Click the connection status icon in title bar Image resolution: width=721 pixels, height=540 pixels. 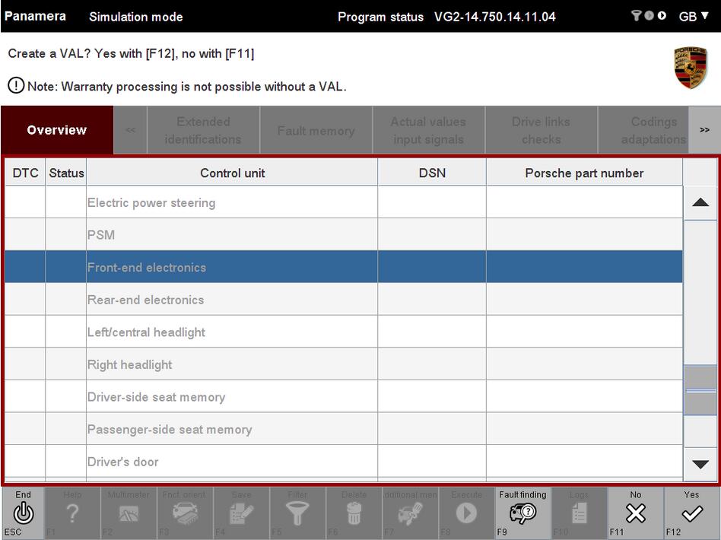tap(648, 16)
